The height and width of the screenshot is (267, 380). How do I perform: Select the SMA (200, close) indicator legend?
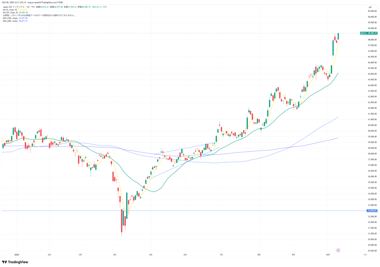(x=11, y=21)
